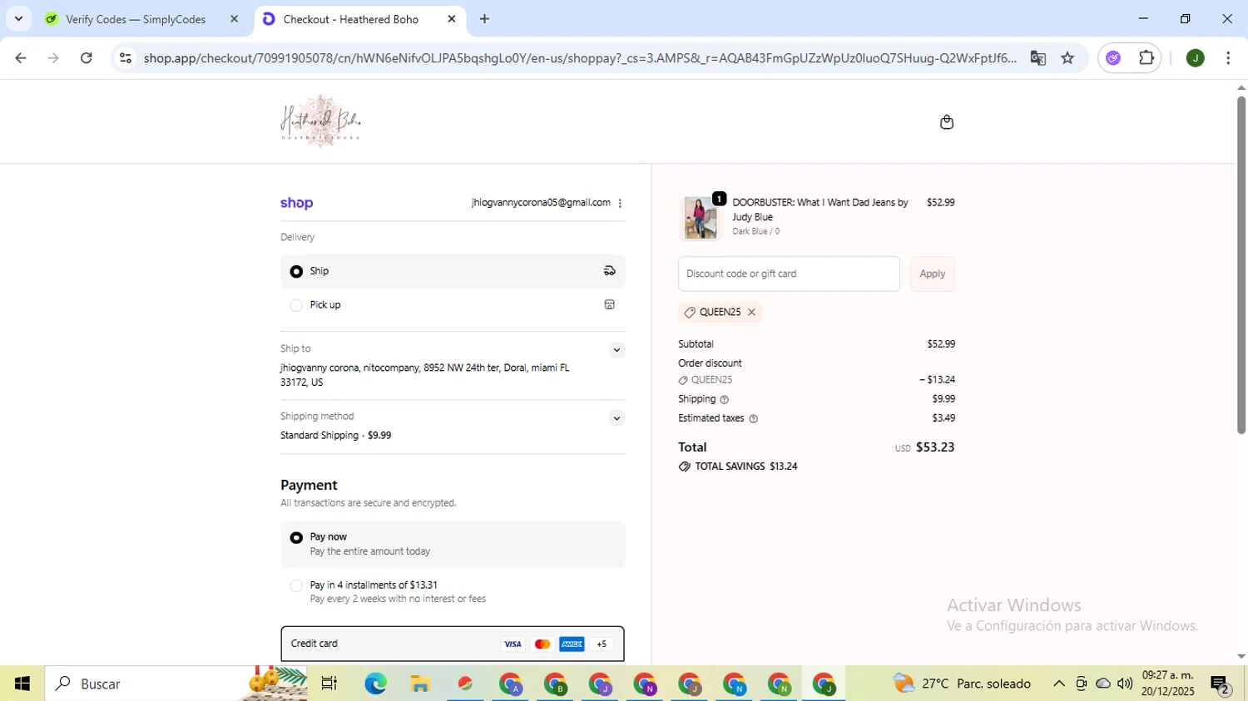Click the truck icon in Ship row

609,271
